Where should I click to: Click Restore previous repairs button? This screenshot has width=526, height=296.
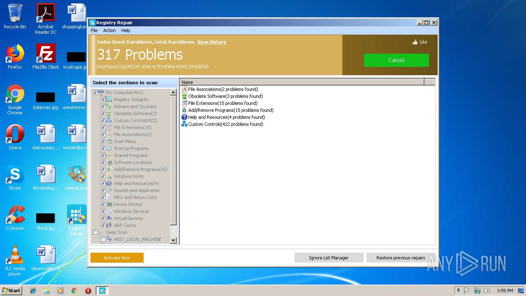[x=401, y=258]
